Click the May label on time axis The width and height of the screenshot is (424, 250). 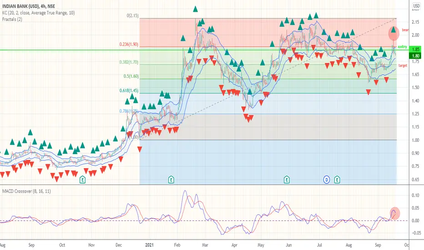coord(261,245)
